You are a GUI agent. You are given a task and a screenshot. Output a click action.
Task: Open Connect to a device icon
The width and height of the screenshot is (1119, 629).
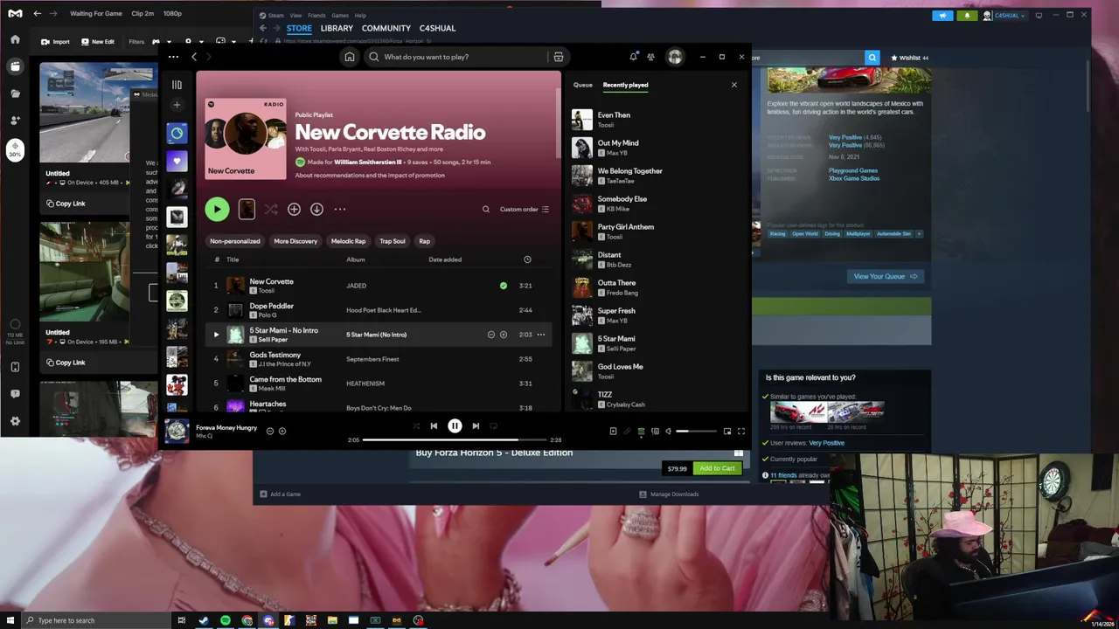pos(655,431)
